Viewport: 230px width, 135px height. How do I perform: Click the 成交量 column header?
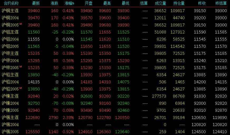pyautogui.click(x=160, y=3)
